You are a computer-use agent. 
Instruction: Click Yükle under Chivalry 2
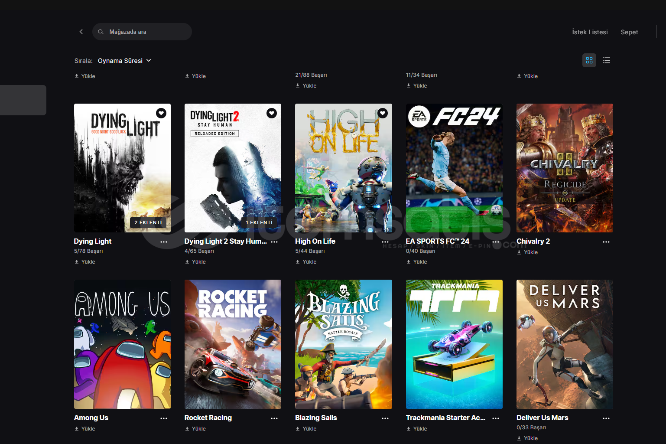click(x=527, y=252)
